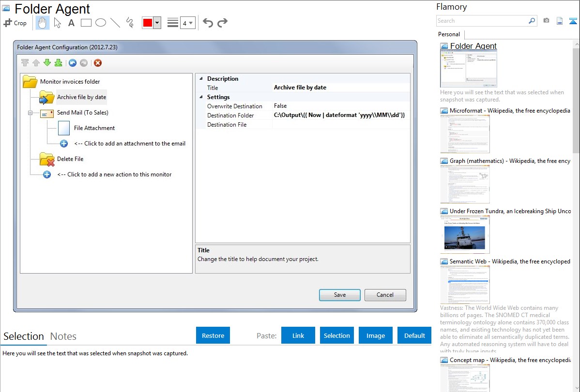Select the freehand scribble tool
Viewport: 580px width, 392px height.
pyautogui.click(x=130, y=23)
